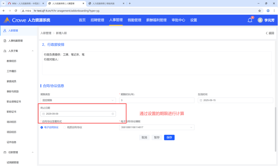The height and width of the screenshot is (166, 278).
Task: Select 纸质合同/协议 radio option
Action: pos(65,127)
